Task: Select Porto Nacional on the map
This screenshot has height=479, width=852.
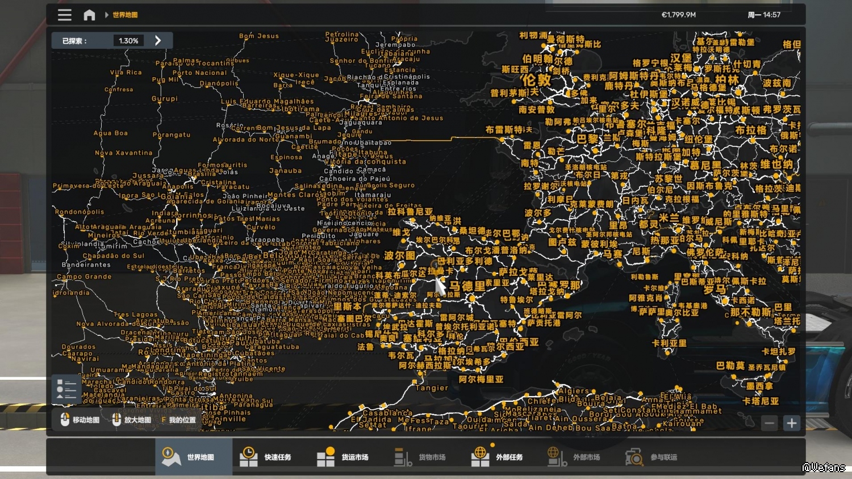Action: pos(199,73)
